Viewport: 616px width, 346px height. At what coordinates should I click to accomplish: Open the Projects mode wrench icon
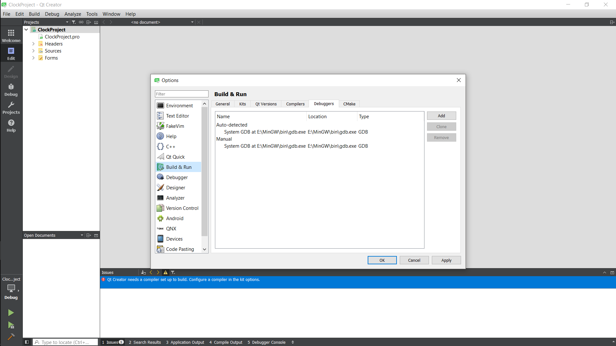click(11, 107)
